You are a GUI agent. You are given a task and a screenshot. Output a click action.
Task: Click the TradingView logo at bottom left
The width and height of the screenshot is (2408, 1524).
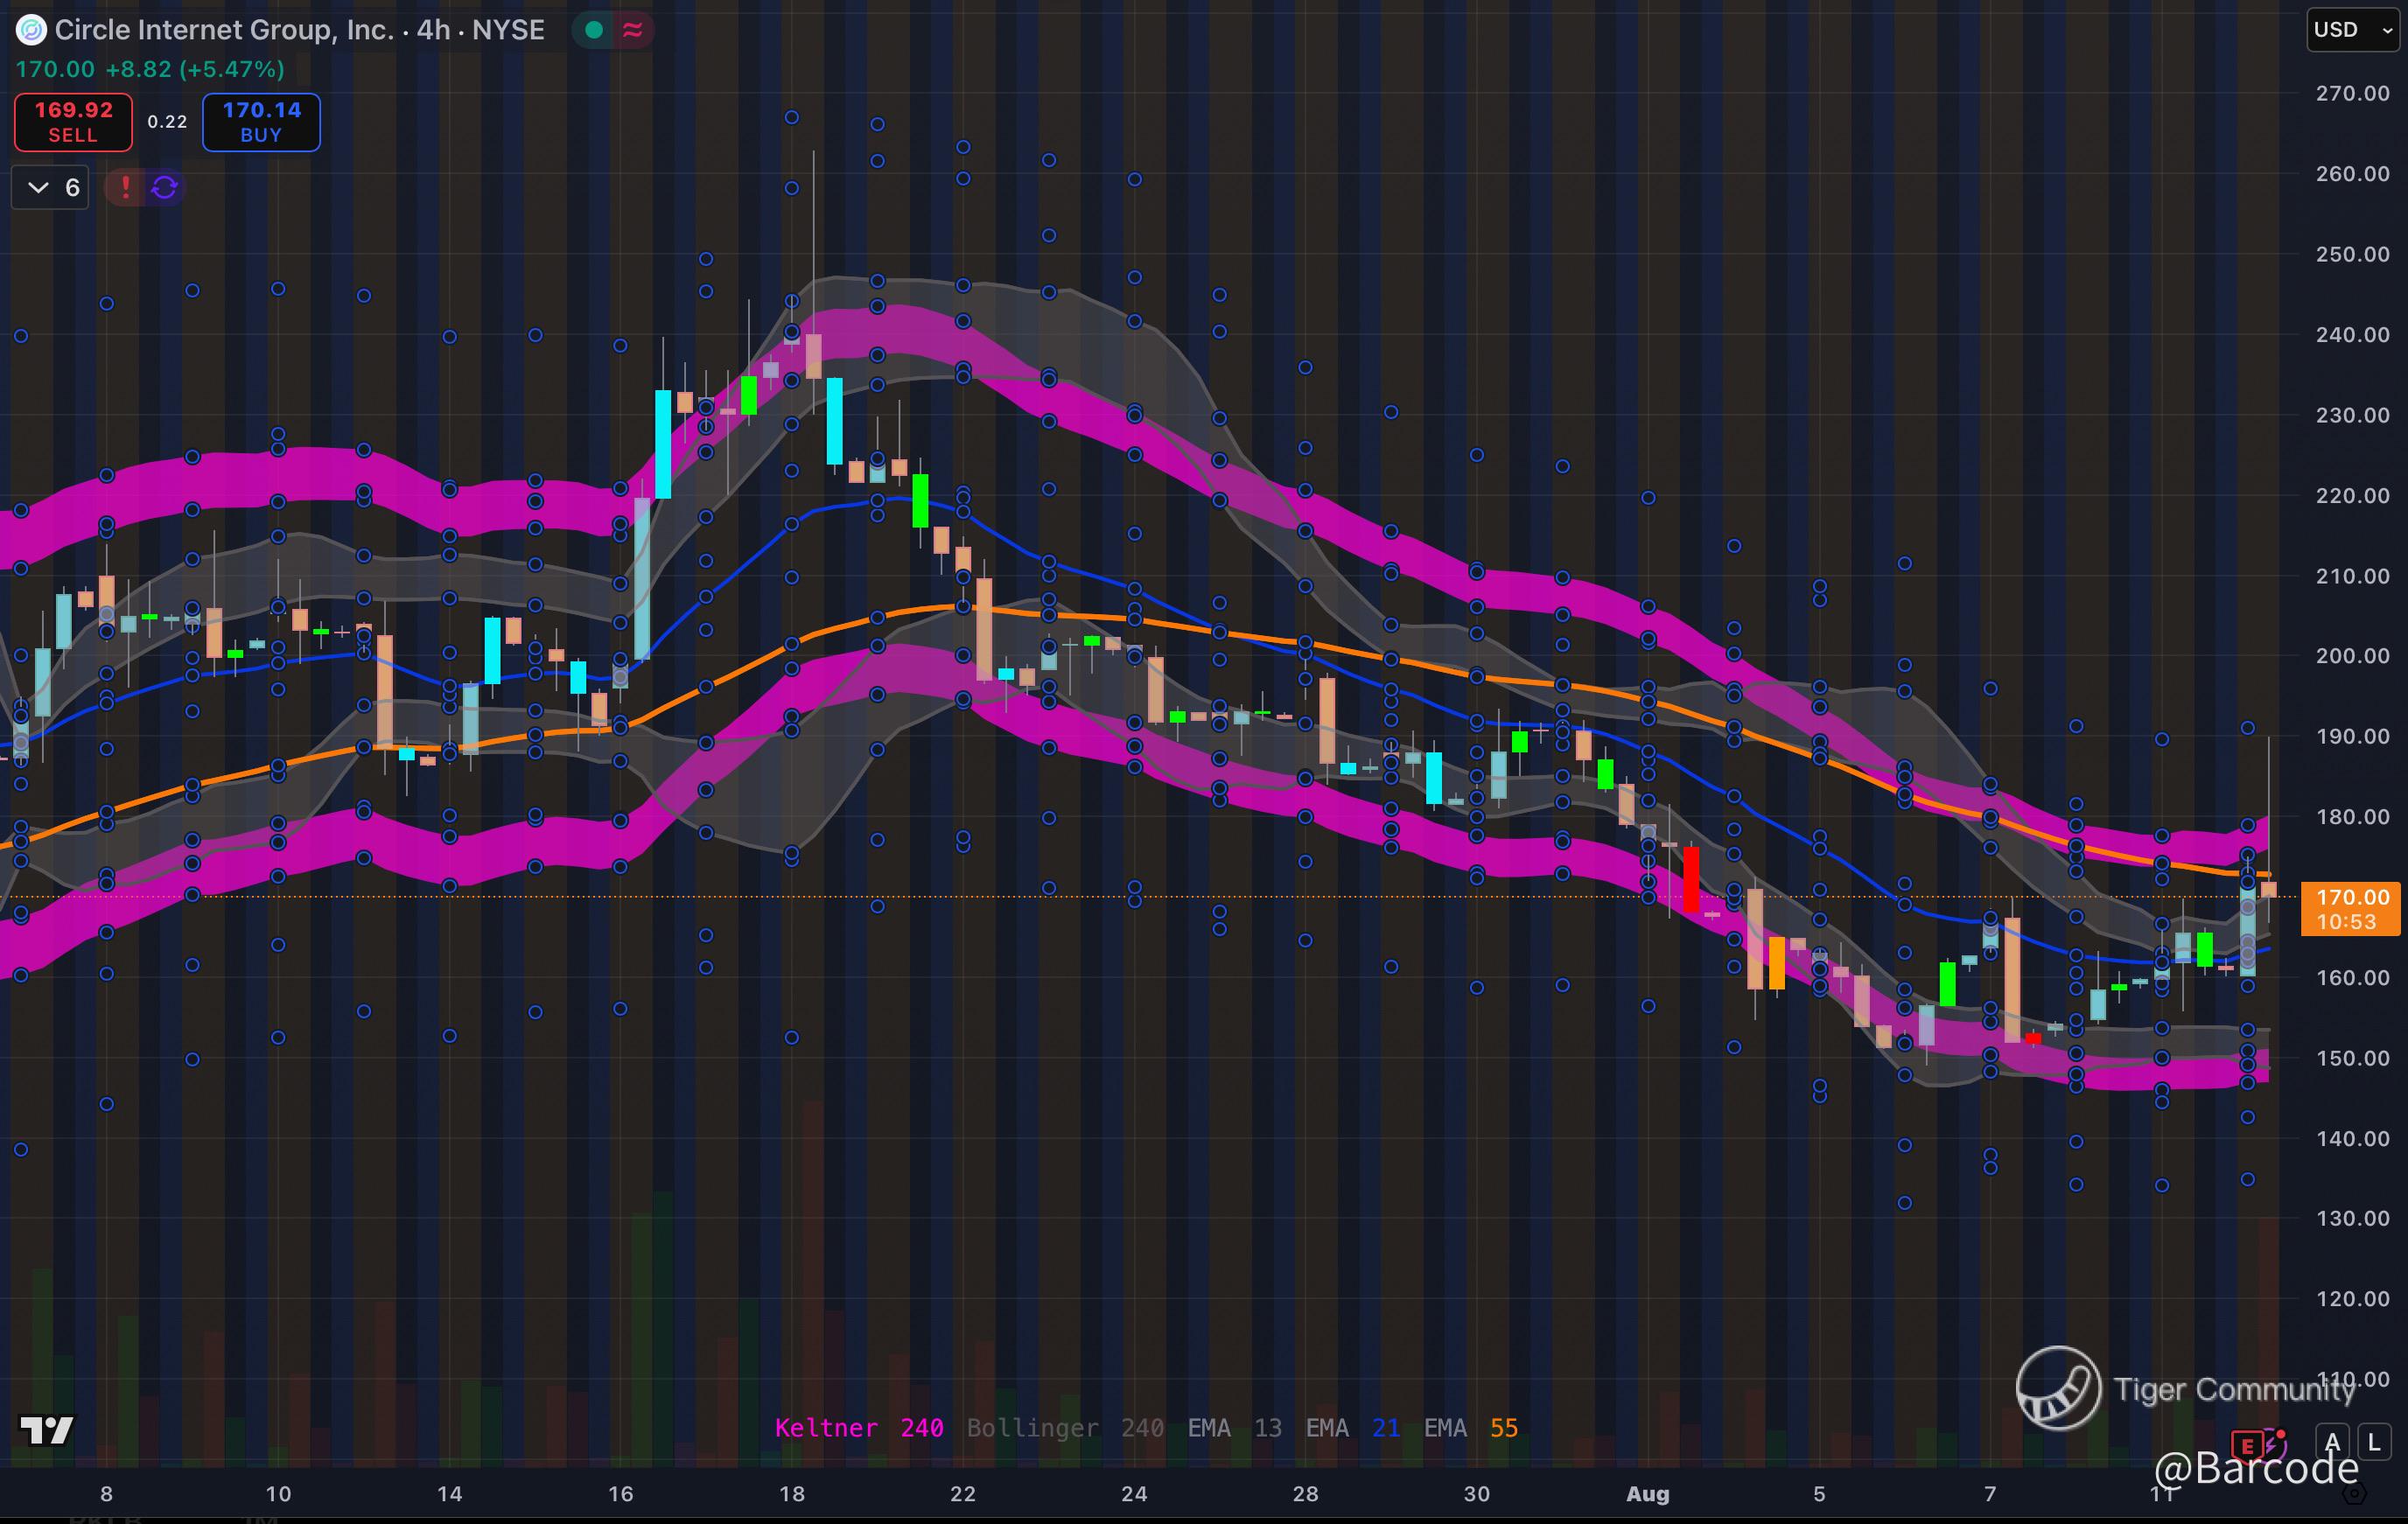click(x=47, y=1430)
